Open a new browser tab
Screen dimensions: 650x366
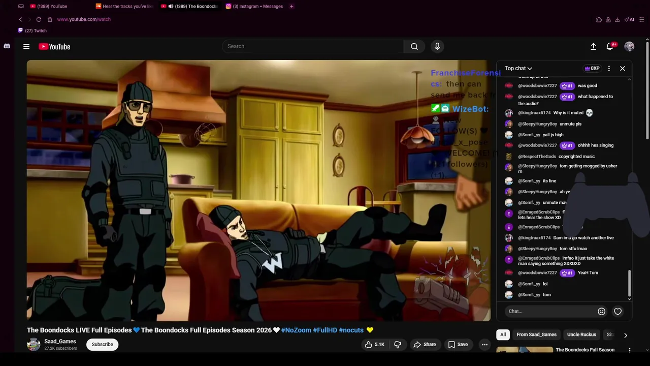pyautogui.click(x=291, y=6)
